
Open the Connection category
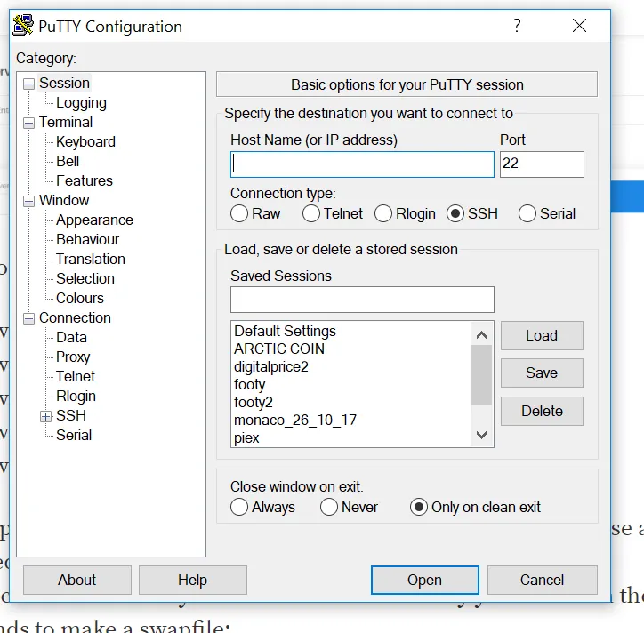click(75, 317)
